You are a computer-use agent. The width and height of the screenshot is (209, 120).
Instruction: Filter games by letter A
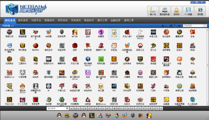(71, 108)
